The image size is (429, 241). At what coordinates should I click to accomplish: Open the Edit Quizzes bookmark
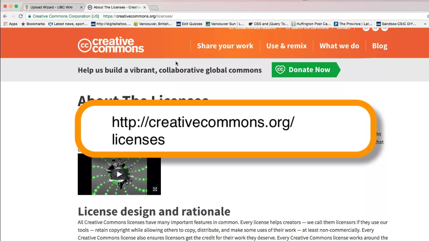pos(189,24)
